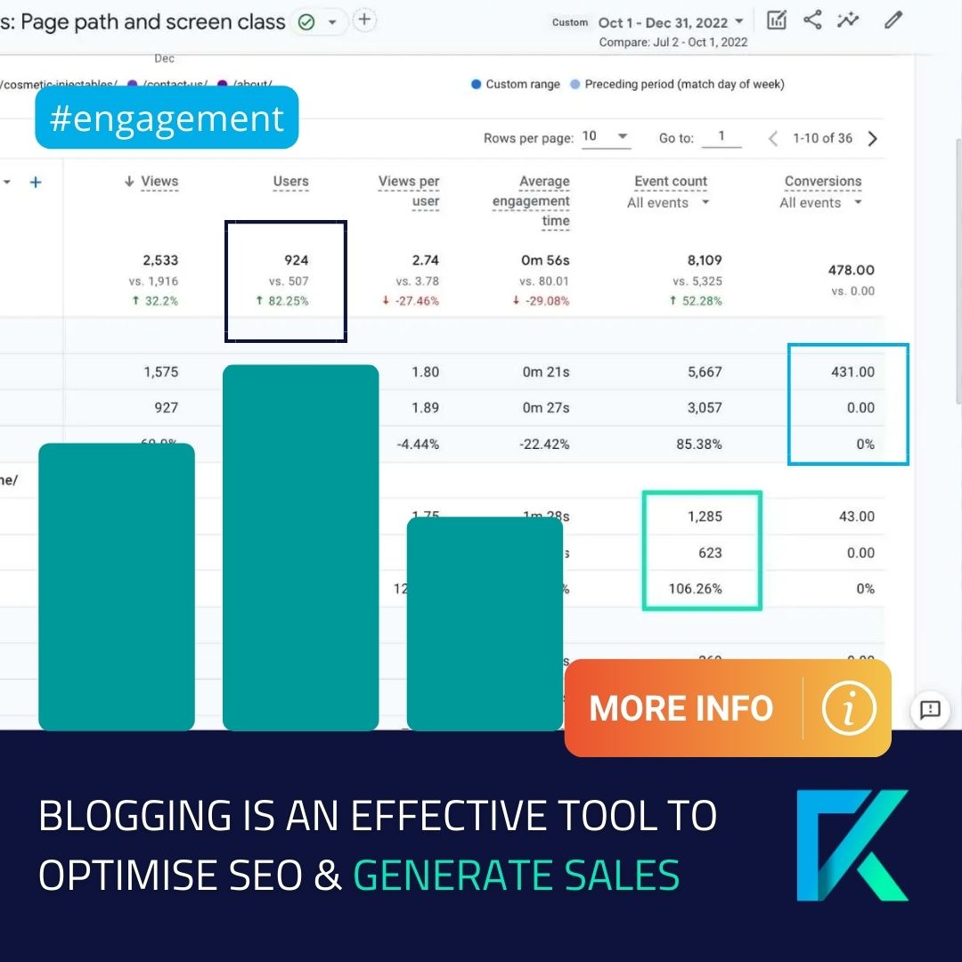Click the plus to add a secondary dimension

36,182
